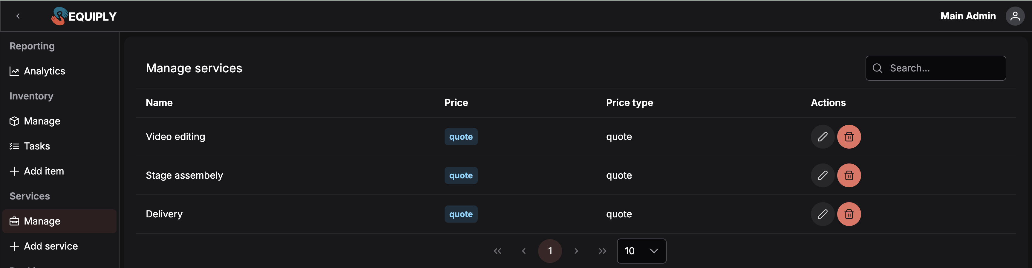Viewport: 1032px width, 268px height.
Task: Open the user profile avatar
Action: 1015,16
